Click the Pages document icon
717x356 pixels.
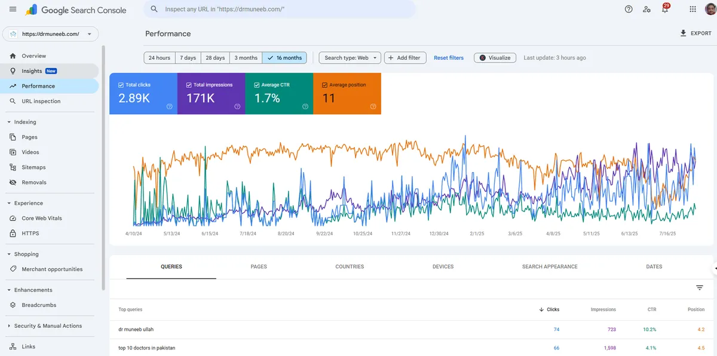coord(13,137)
